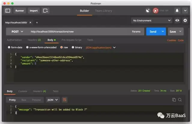Image resolution: width=192 pixels, height=124 pixels.
Task: Open the request Tests tab
Action: click(x=90, y=40)
